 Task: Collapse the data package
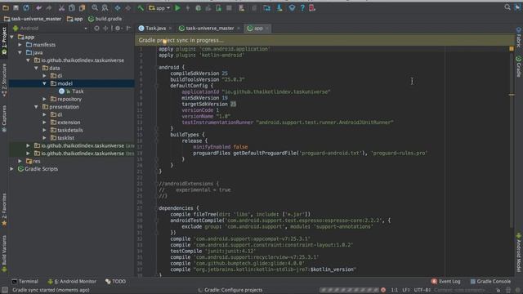36,68
